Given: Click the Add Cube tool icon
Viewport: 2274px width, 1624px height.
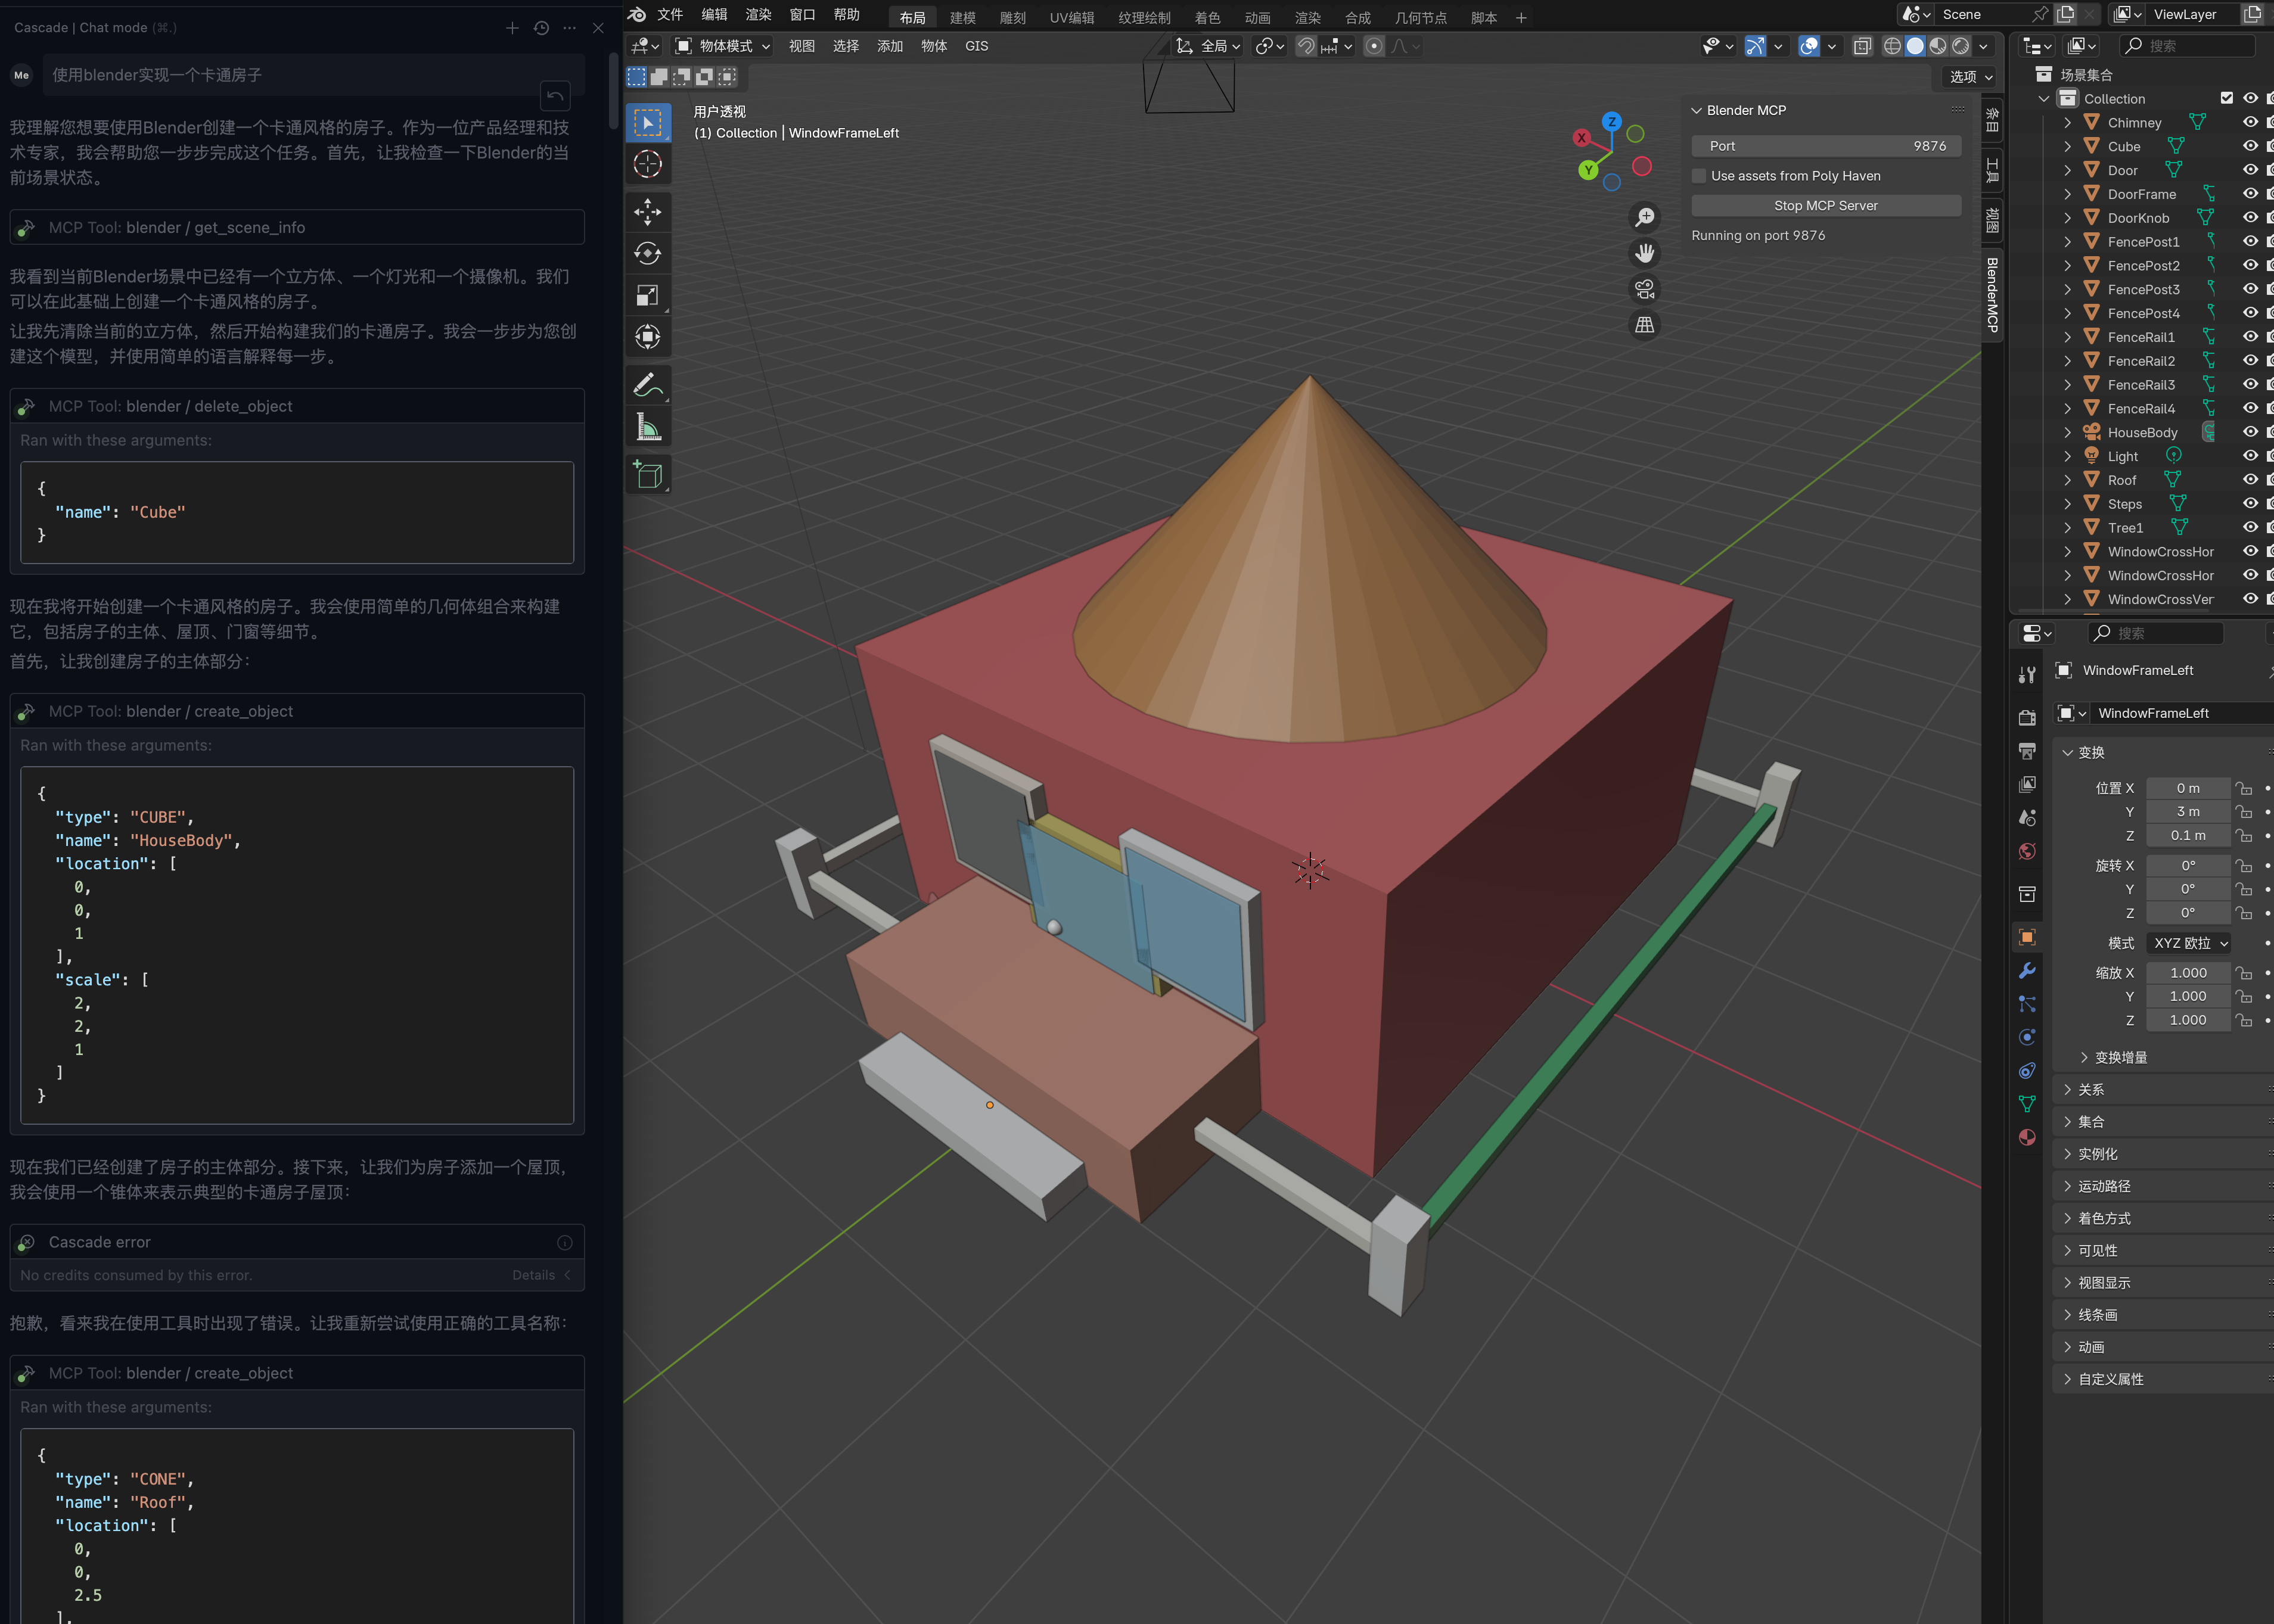Looking at the screenshot, I should [x=647, y=475].
